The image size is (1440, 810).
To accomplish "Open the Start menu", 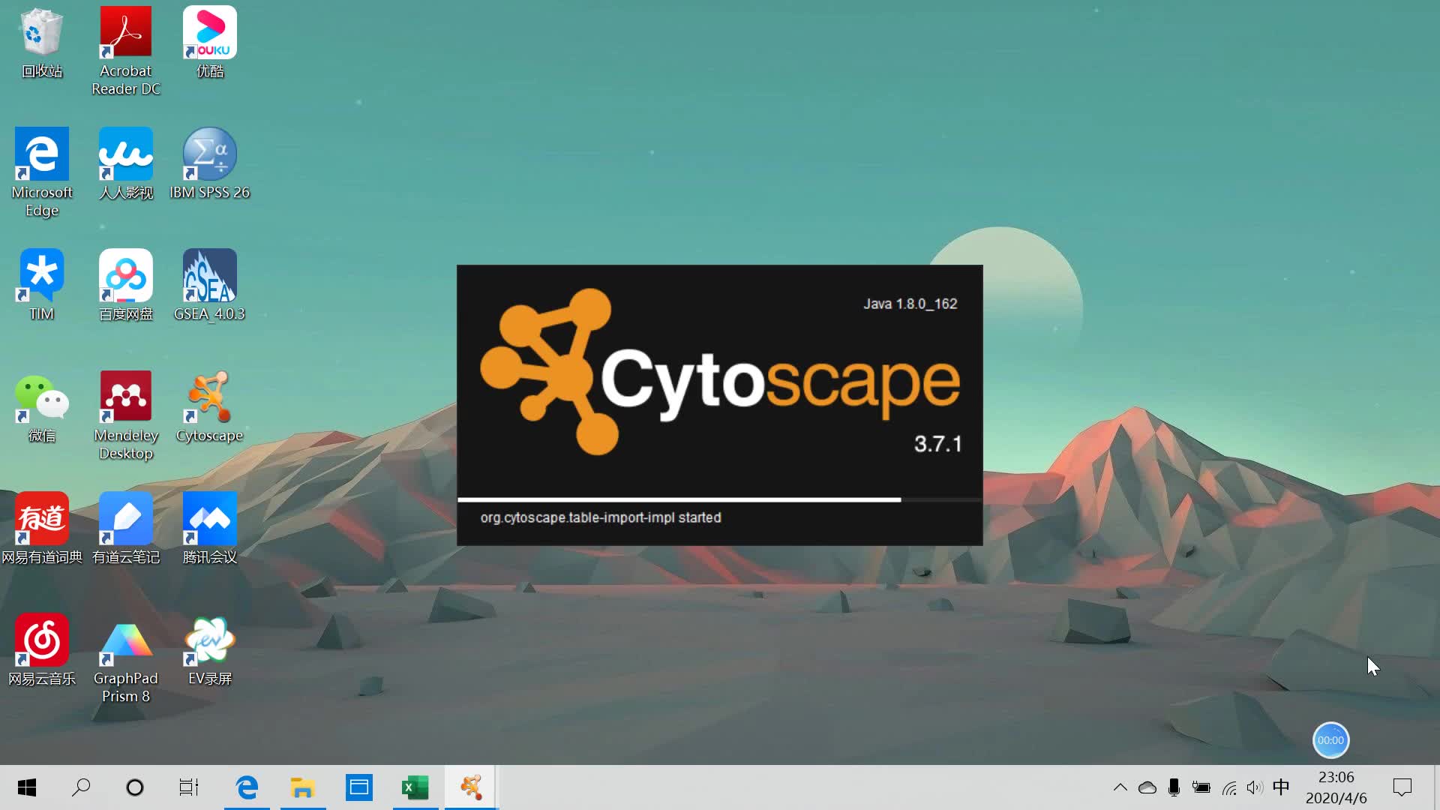I will tap(26, 787).
